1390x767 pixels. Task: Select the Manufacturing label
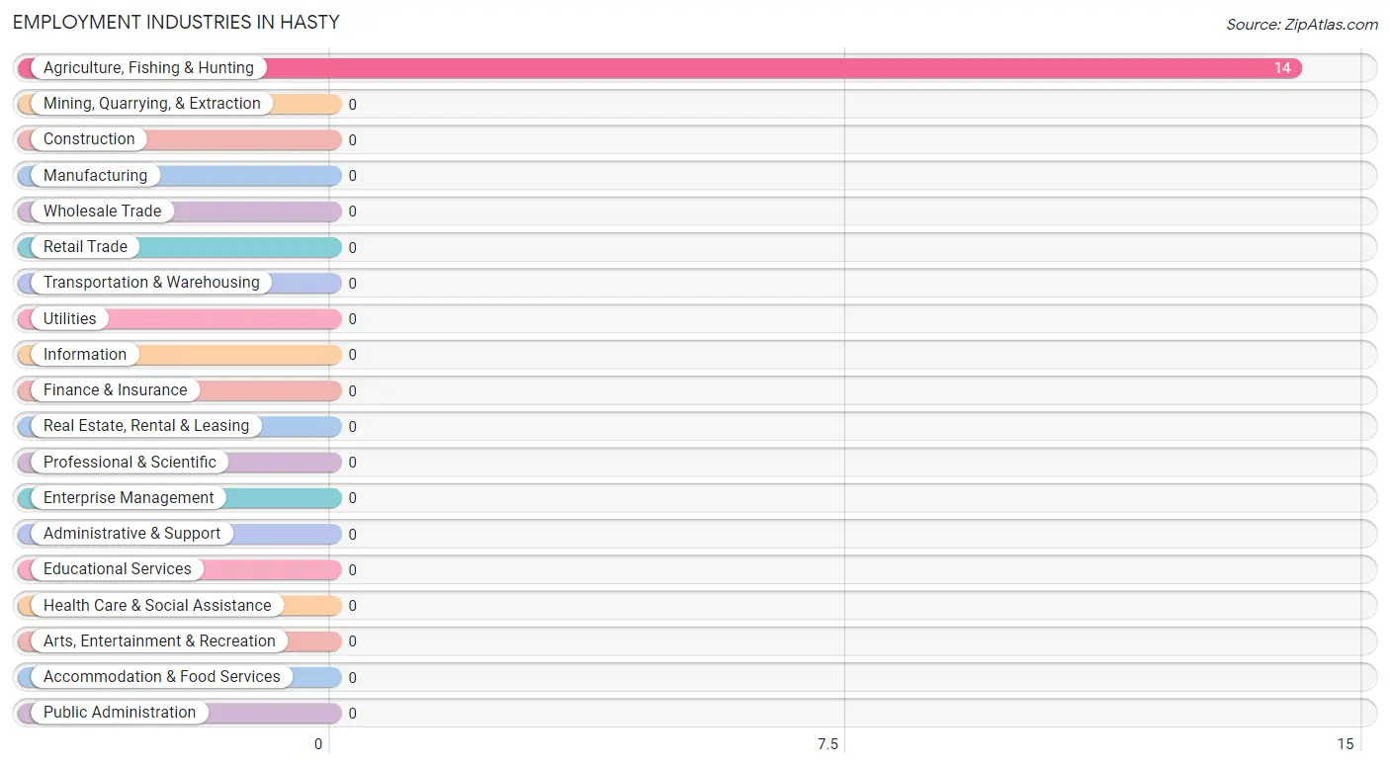point(95,176)
